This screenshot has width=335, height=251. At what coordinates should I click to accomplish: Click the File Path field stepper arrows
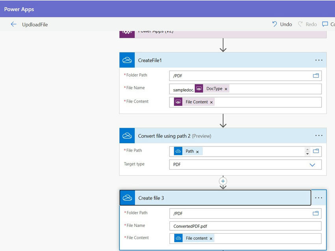pos(307,151)
